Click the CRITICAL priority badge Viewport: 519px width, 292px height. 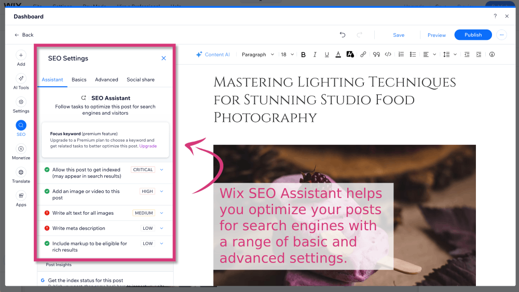pyautogui.click(x=143, y=170)
